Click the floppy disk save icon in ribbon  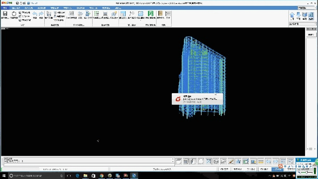[5, 14]
